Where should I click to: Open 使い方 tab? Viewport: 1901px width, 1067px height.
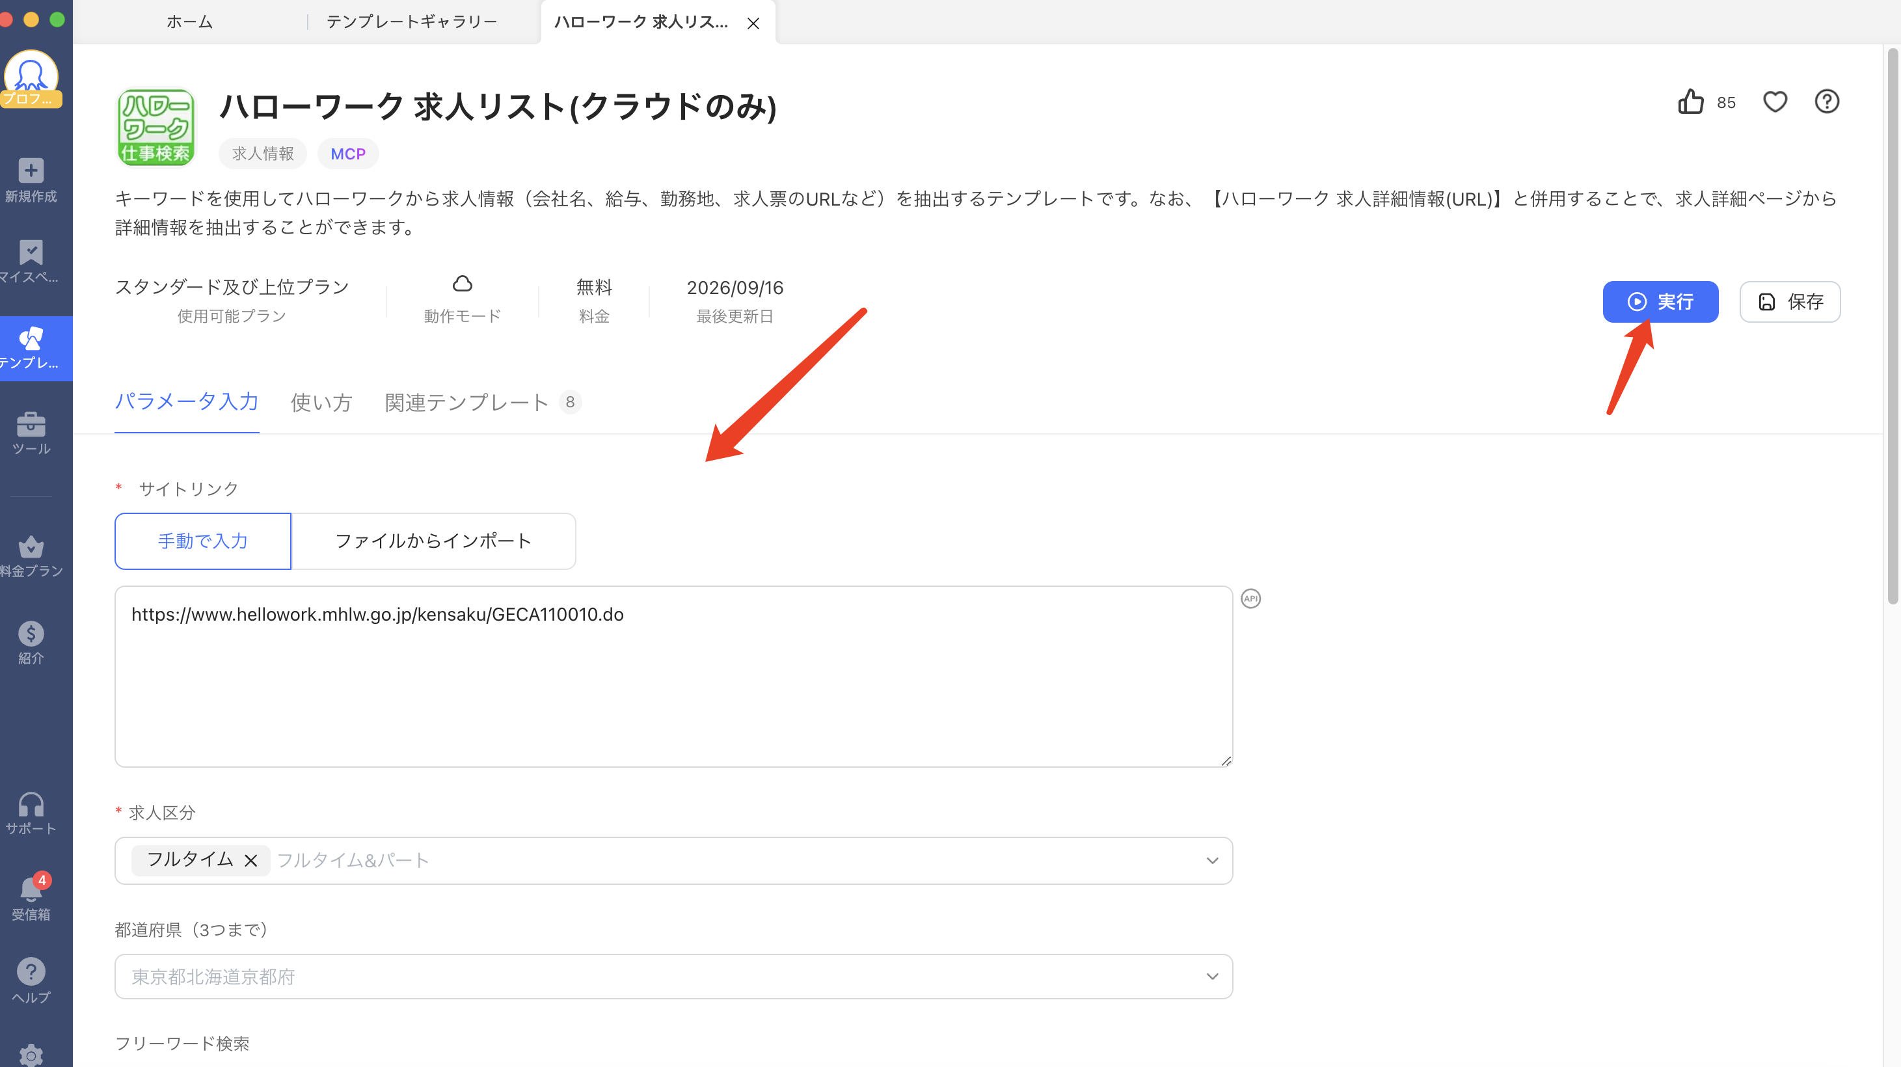pos(321,402)
